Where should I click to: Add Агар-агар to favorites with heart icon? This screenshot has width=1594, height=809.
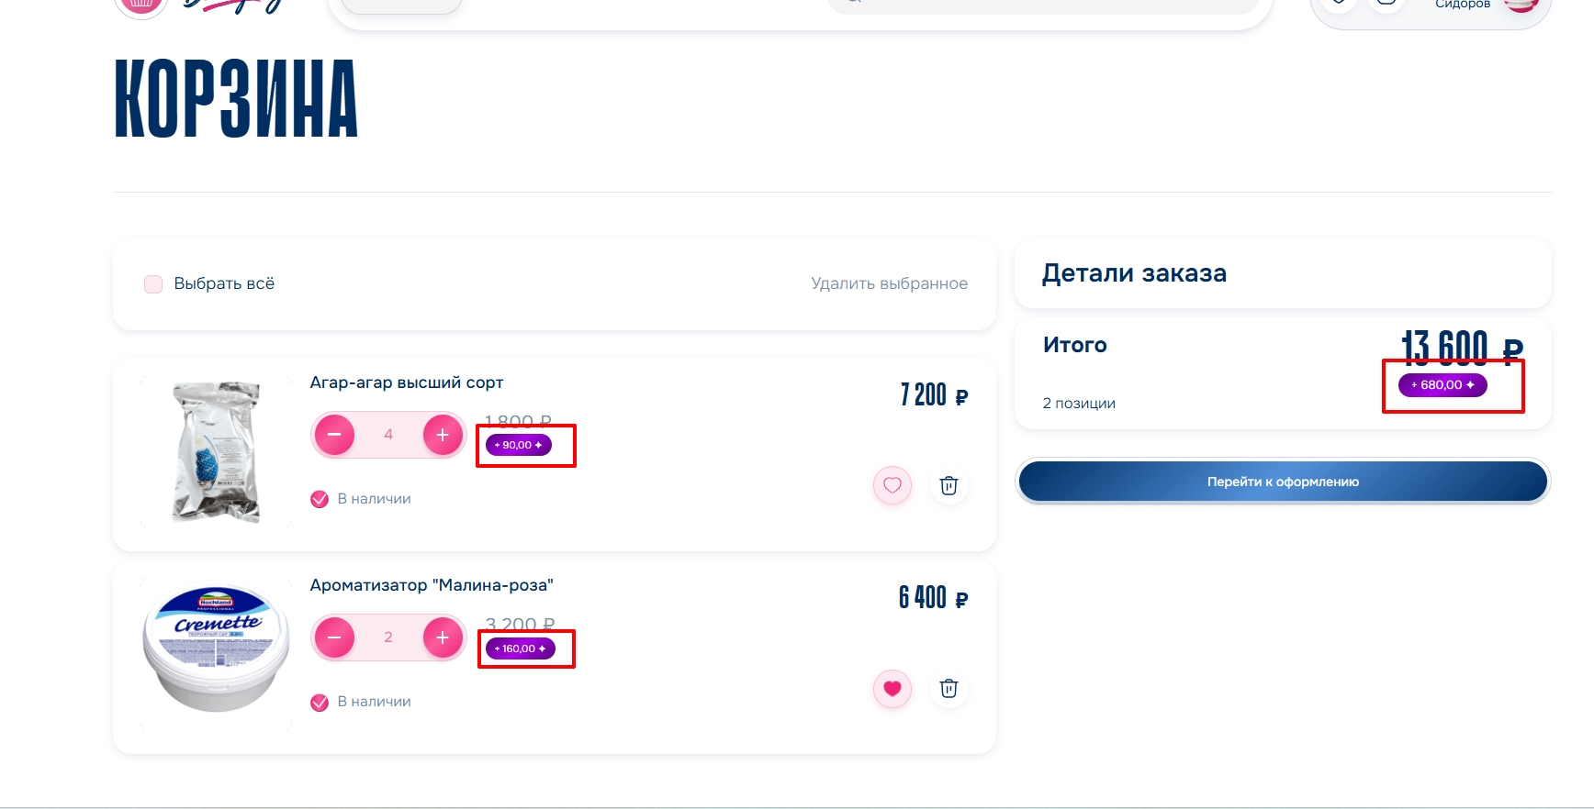click(892, 485)
